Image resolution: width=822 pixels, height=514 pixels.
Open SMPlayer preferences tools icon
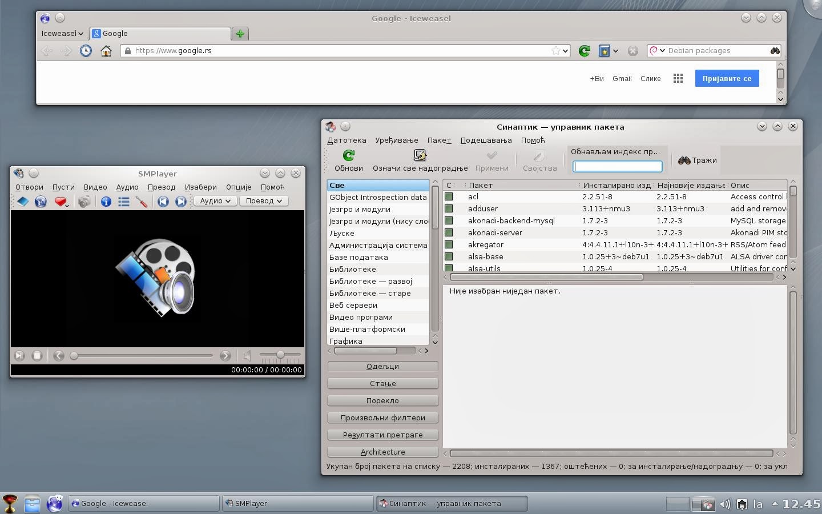142,201
